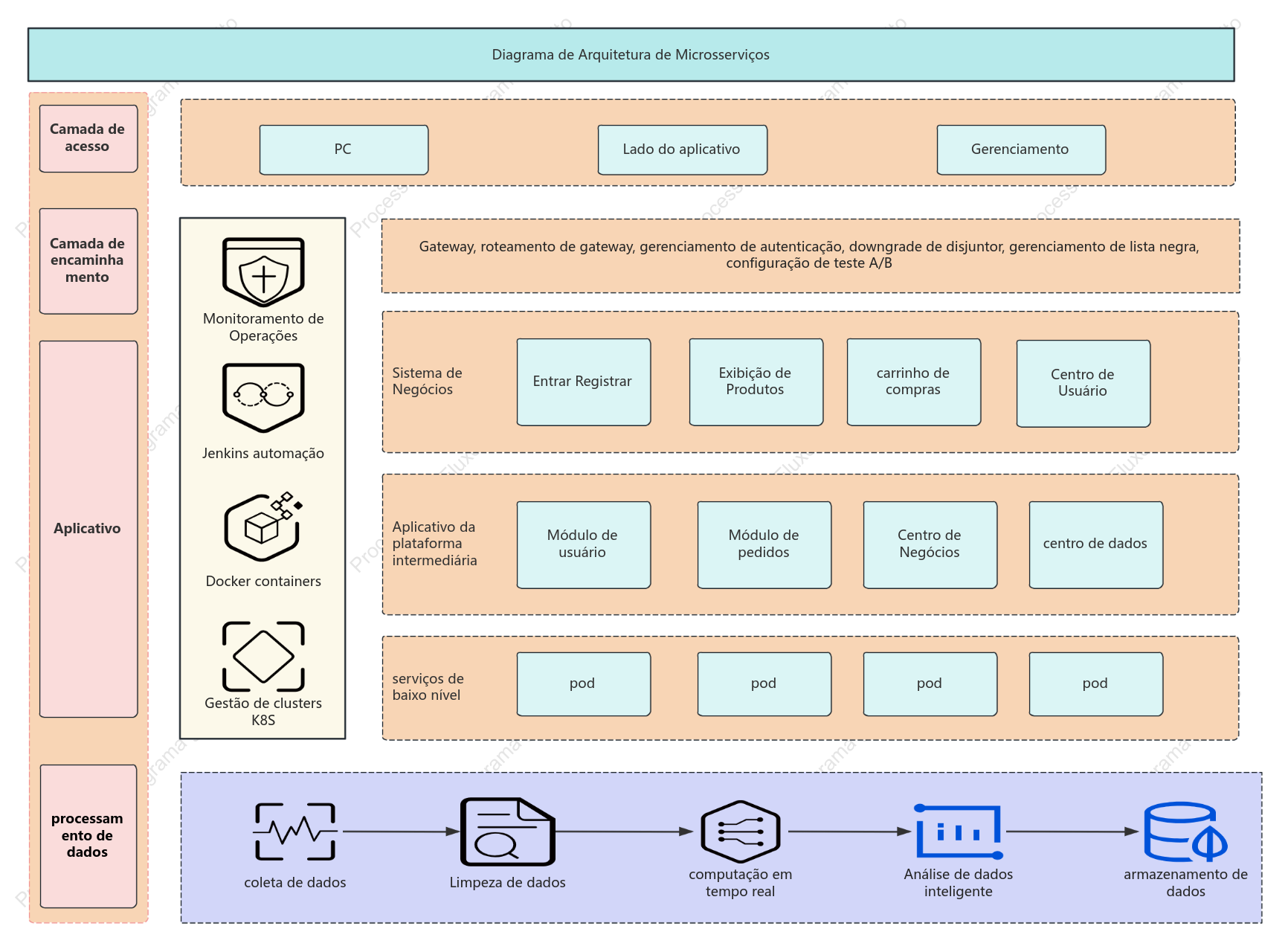Image resolution: width=1288 pixels, height=949 pixels.
Task: Select the Aplicativo layer label box
Action: click(x=88, y=529)
